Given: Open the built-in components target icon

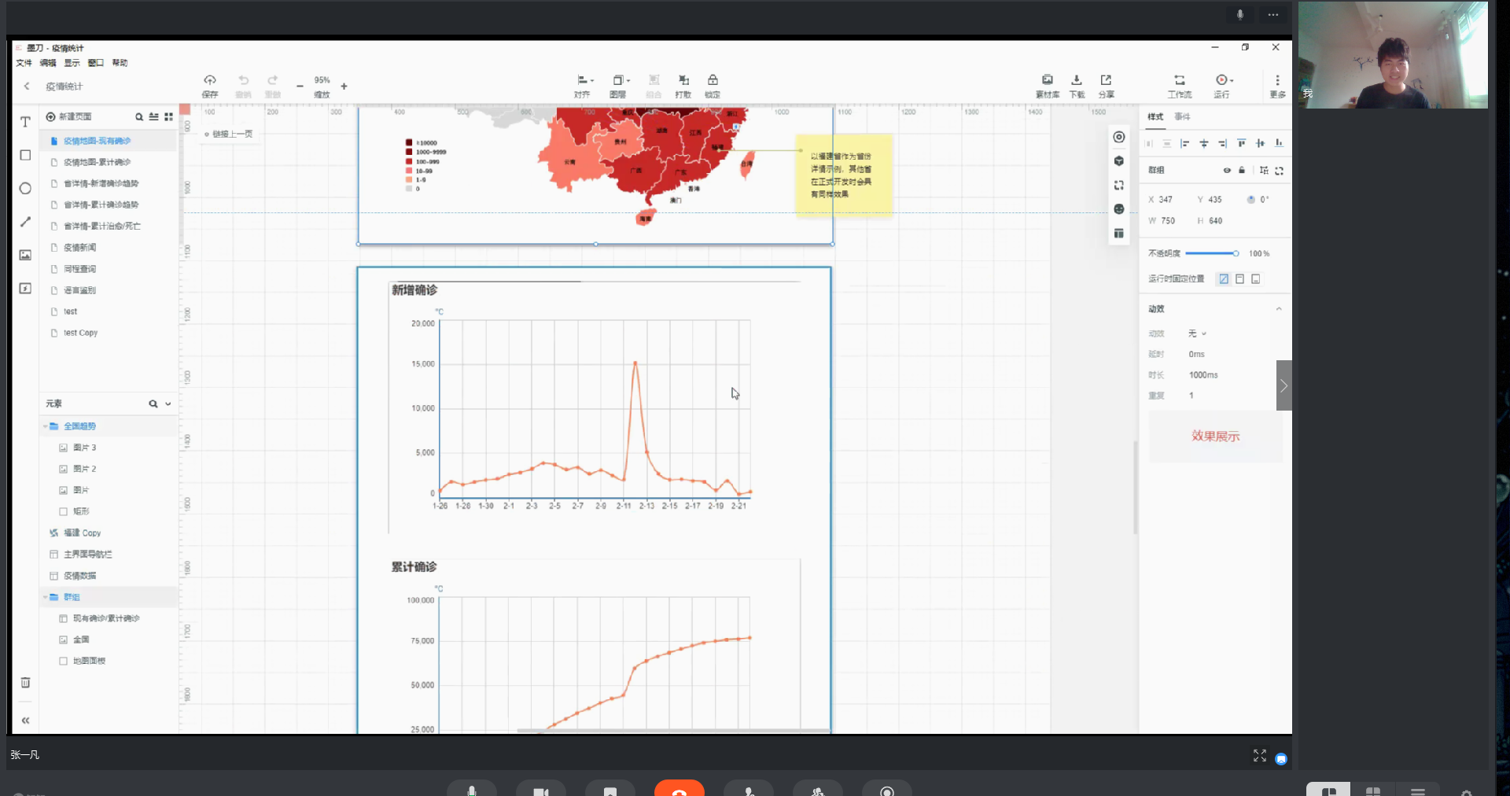Looking at the screenshot, I should pos(1119,137).
